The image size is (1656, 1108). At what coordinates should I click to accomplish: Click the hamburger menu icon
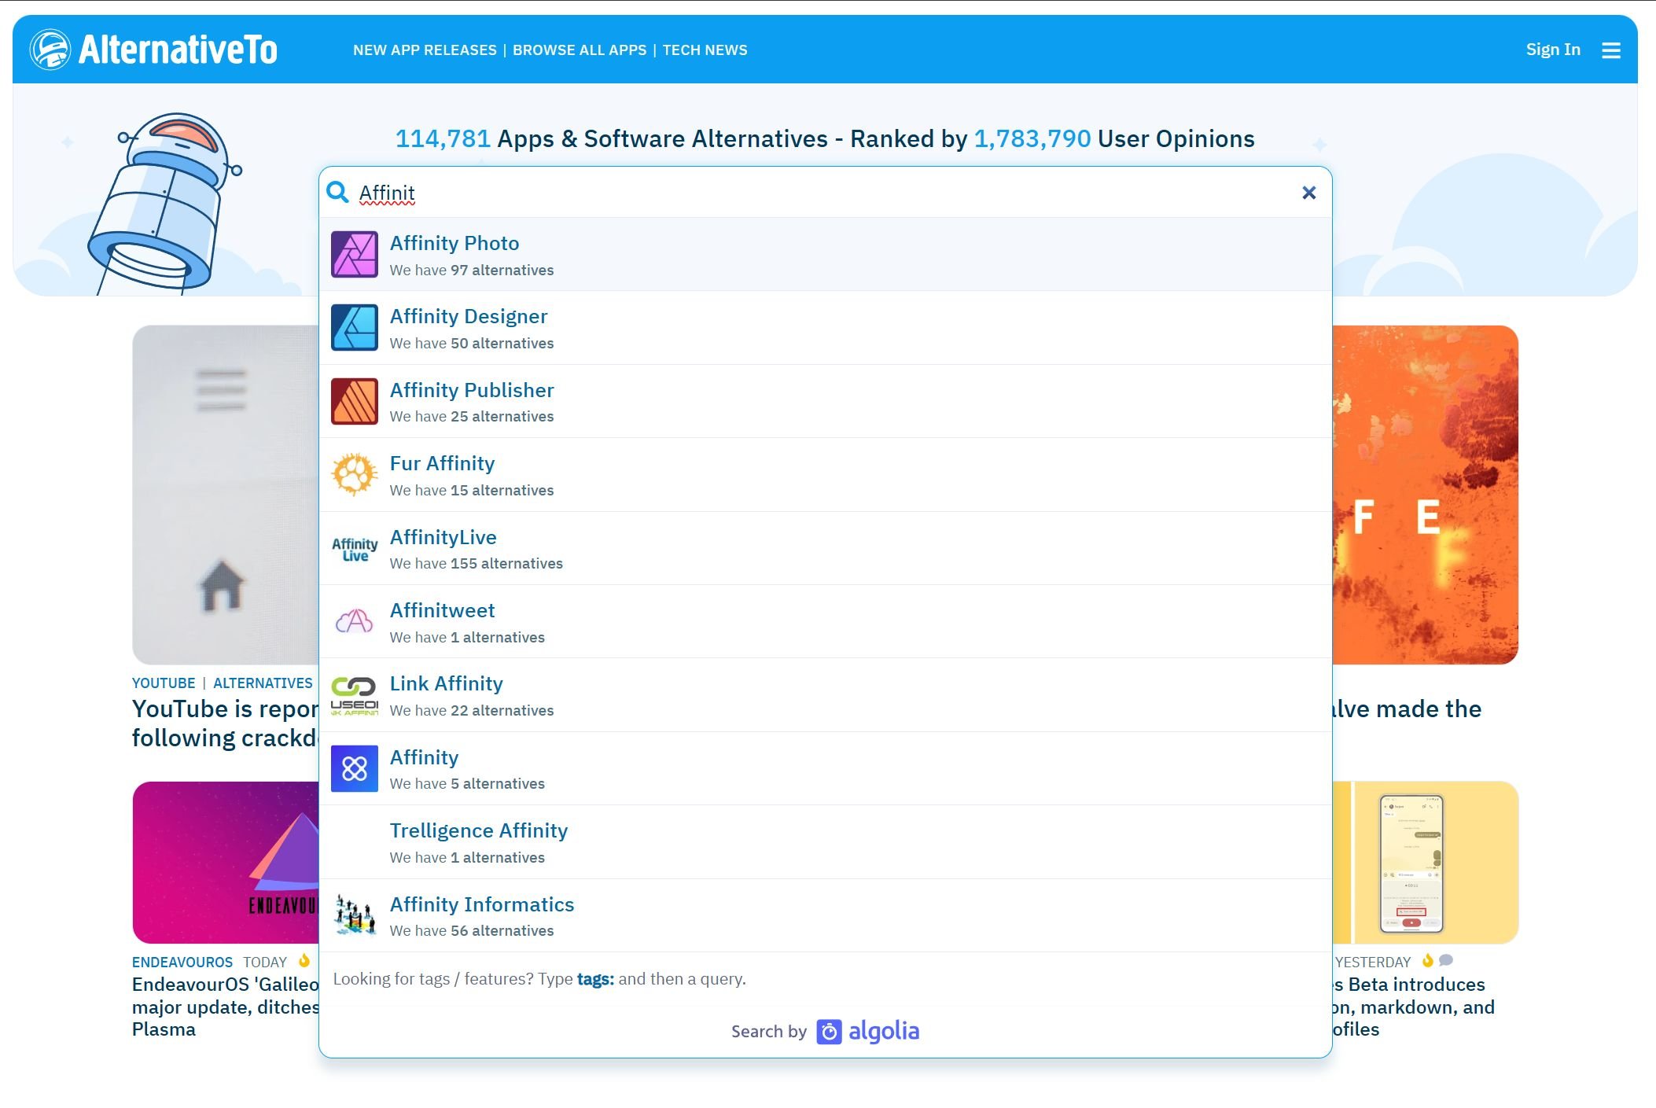(x=1611, y=50)
